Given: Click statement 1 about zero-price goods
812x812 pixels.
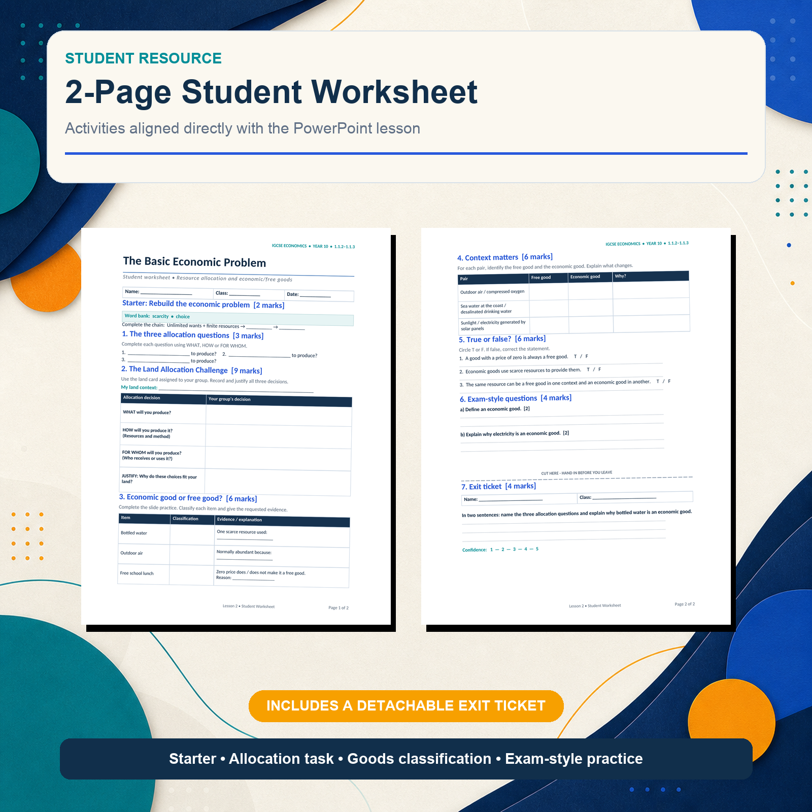Looking at the screenshot, I should coord(524,357).
